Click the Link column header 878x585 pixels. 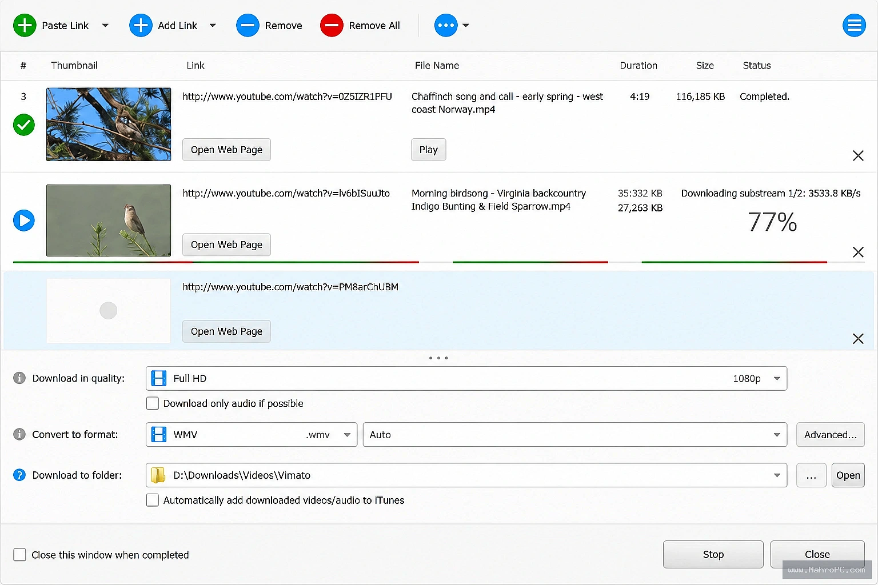[195, 65]
